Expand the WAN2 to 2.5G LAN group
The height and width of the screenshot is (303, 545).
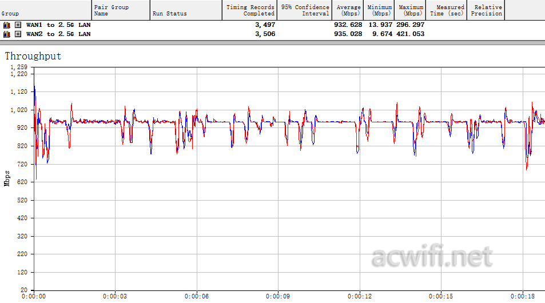18,34
